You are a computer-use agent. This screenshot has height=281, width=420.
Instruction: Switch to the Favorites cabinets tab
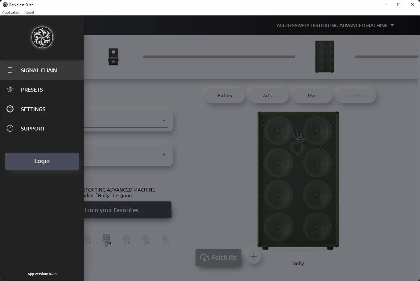tap(356, 96)
